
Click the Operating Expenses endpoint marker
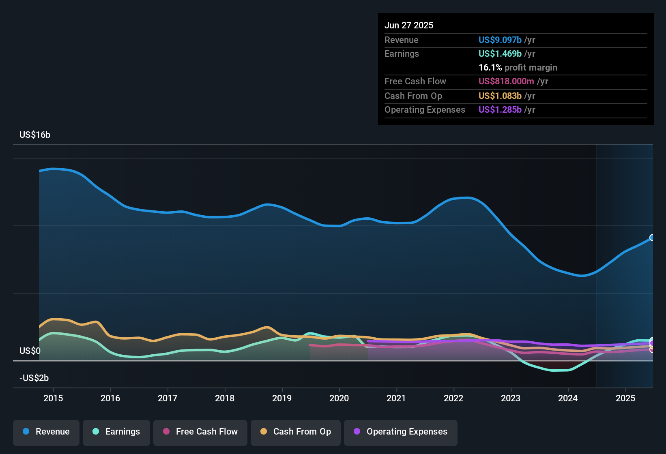[652, 343]
